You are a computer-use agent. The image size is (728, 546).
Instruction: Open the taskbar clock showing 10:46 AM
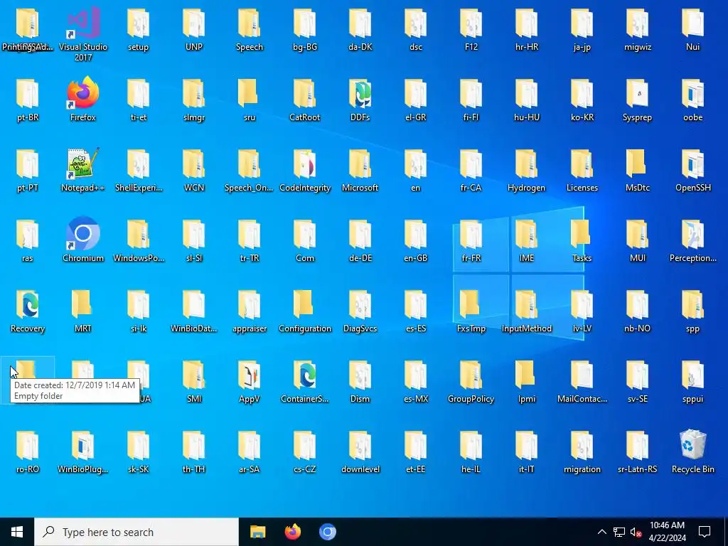click(667, 532)
